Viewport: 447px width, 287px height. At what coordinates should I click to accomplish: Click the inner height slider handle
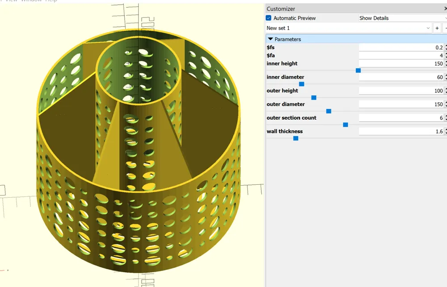[x=358, y=70]
